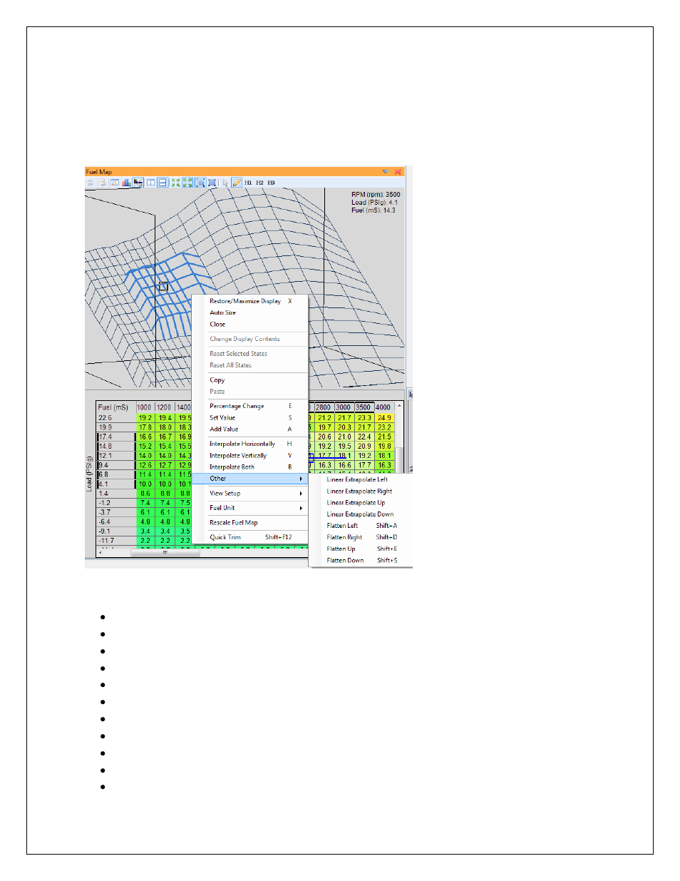
Task: Show the table view icon
Action: [115, 183]
